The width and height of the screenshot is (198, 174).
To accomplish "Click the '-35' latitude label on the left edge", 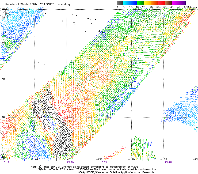I will pyautogui.click(x=2, y=117).
